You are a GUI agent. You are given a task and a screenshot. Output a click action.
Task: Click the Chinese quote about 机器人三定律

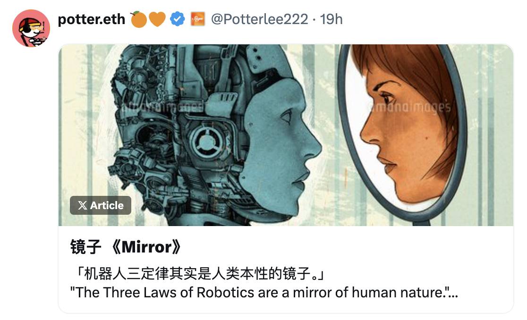pos(198,274)
